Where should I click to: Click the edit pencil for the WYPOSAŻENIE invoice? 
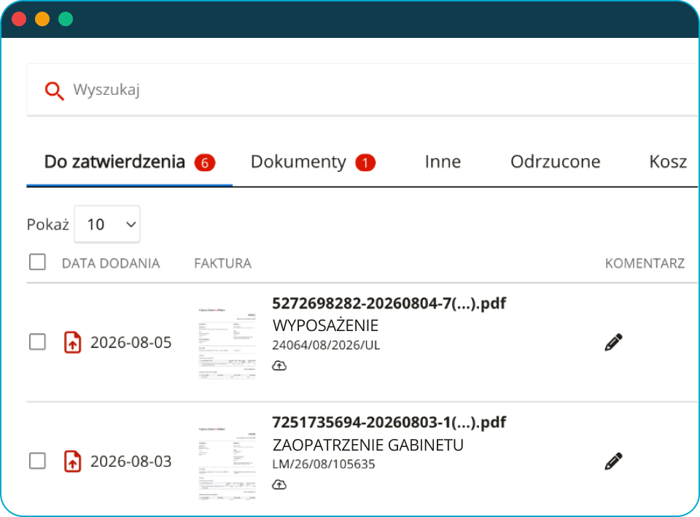pos(613,343)
